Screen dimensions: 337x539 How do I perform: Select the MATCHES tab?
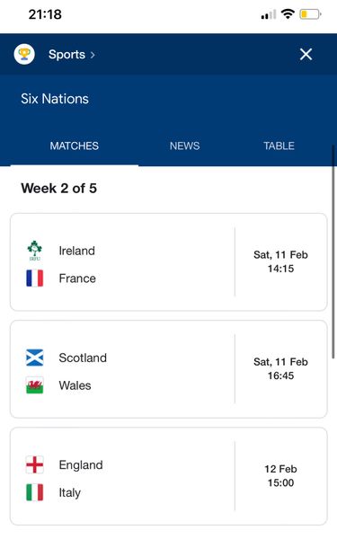coord(75,146)
